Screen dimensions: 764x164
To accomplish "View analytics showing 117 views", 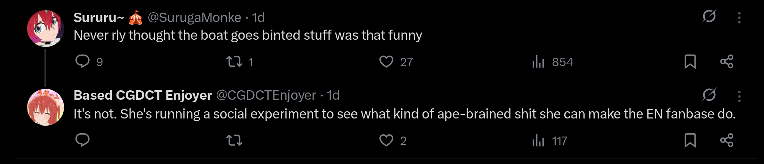I will click(538, 141).
